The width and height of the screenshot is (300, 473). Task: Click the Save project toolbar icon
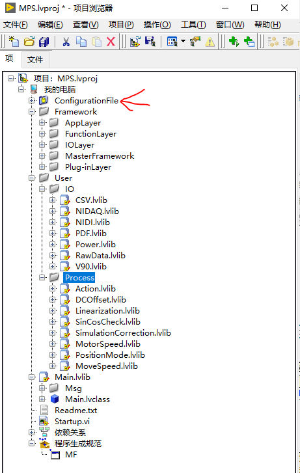(x=150, y=42)
